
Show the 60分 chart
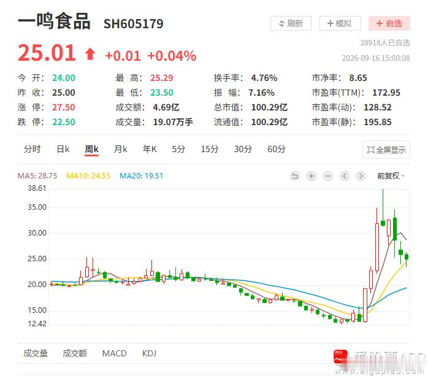(276, 149)
